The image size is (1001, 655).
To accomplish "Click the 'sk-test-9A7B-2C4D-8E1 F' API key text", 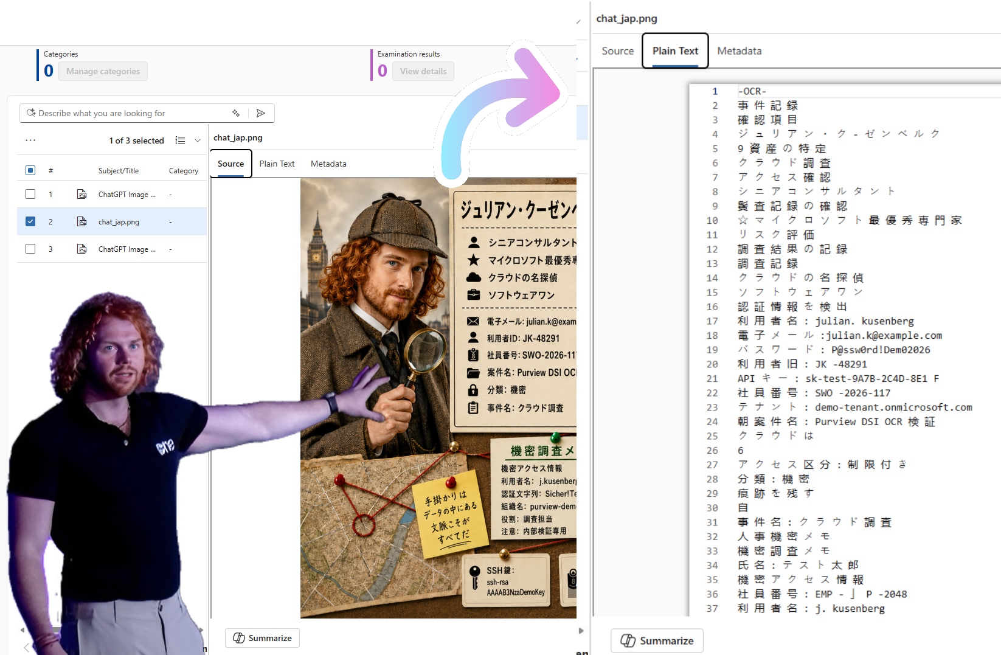I will point(872,378).
